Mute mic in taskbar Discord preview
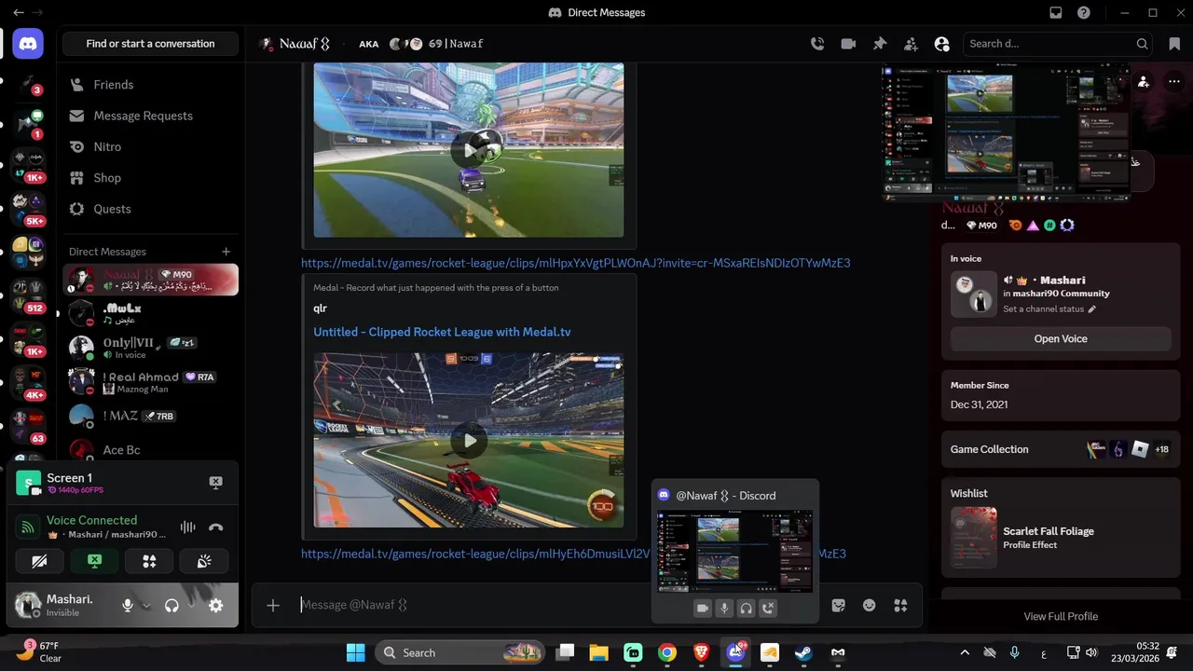Viewport: 1193px width, 671px height. [x=724, y=609]
